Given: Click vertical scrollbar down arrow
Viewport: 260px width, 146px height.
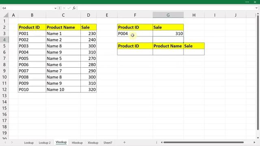Looking at the screenshot, I should 258,138.
